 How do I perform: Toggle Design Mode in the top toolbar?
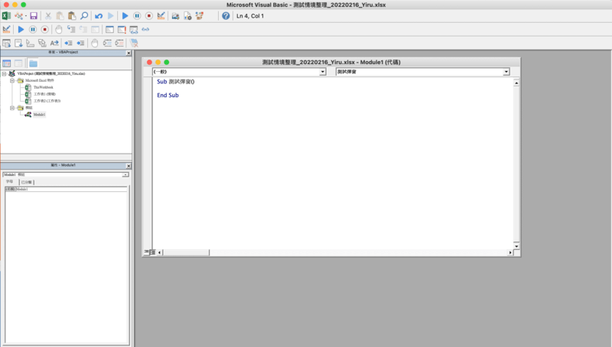(x=161, y=16)
